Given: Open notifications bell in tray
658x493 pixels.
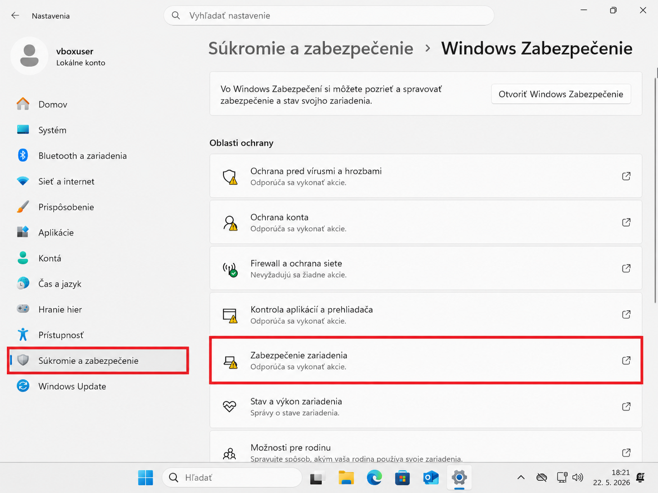Looking at the screenshot, I should point(641,477).
